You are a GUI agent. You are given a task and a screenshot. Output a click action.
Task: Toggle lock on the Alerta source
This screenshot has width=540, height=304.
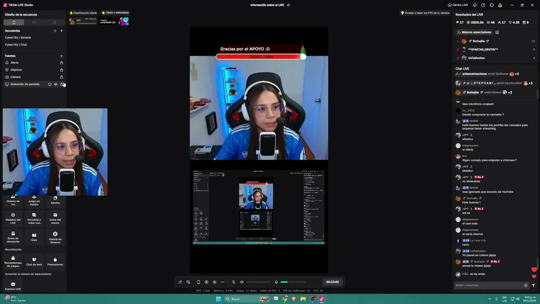(62, 62)
